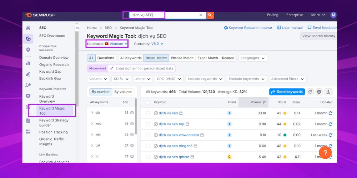This screenshot has height=178, width=357.
Task: Toggle eye icon for web group
Action: (132, 124)
